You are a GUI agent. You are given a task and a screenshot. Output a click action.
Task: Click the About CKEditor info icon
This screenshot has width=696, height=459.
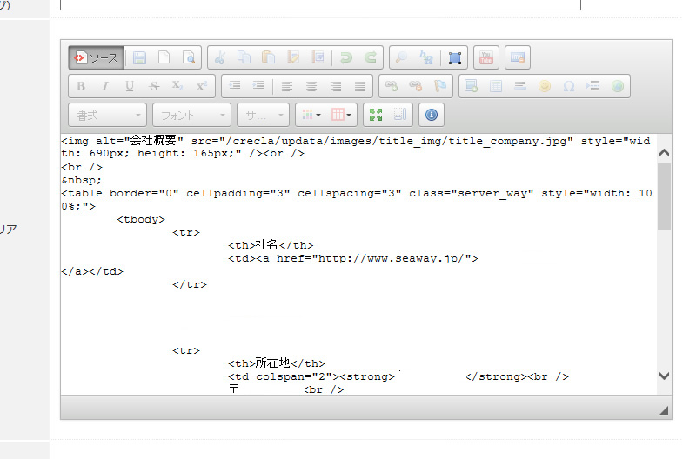(x=432, y=114)
